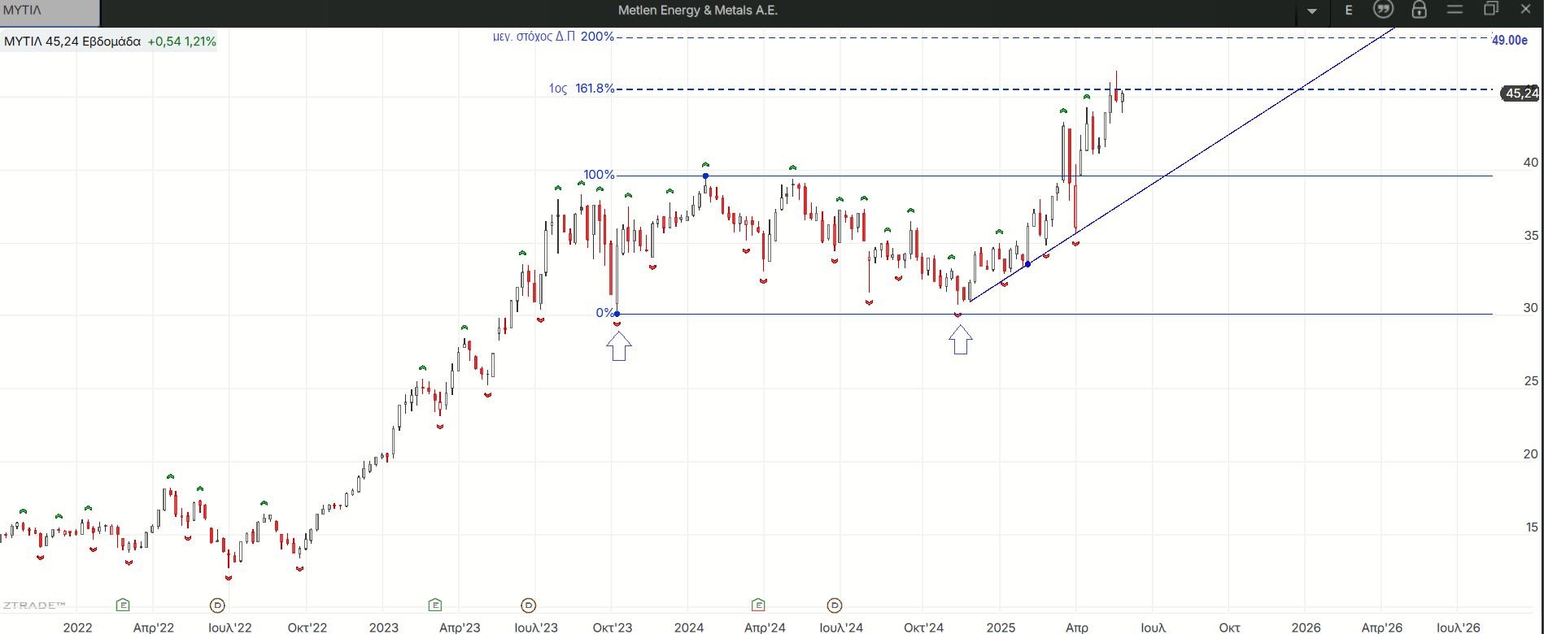Click the Fibonacci anchor dot at the 100% level

[705, 176]
